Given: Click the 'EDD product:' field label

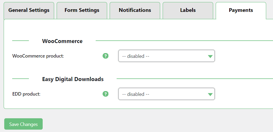Looking at the screenshot, I should (26, 94).
